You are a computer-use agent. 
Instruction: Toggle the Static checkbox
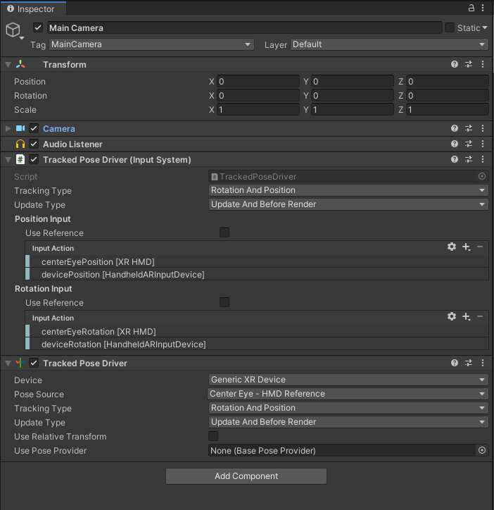[x=450, y=27]
